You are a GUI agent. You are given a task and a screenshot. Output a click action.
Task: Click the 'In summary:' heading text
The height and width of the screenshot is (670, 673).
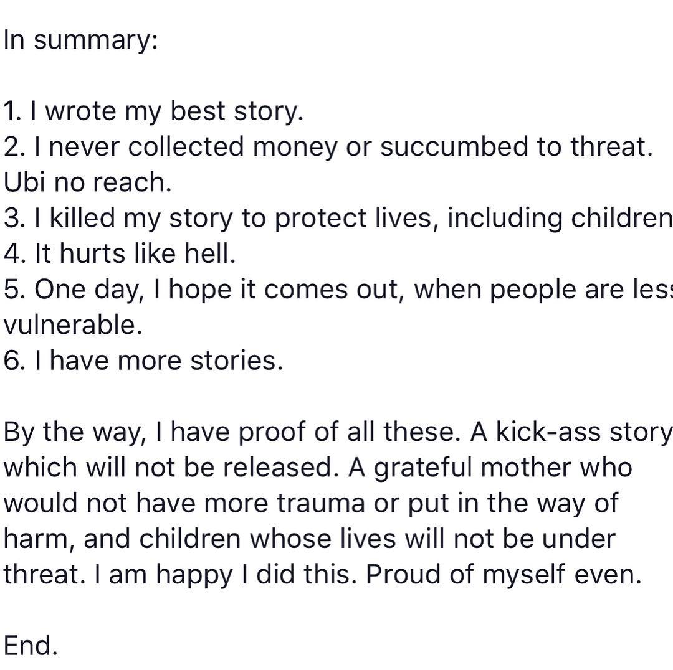[x=80, y=40]
